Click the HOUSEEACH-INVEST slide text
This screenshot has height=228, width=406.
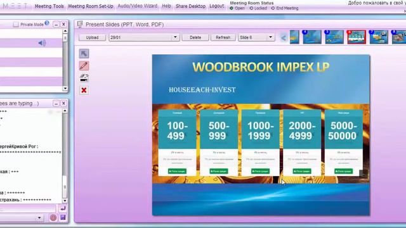click(x=202, y=90)
